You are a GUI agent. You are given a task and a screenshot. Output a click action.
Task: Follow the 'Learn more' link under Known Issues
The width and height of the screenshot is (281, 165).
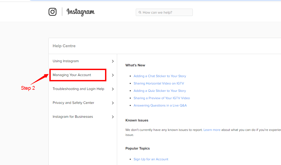[x=212, y=130]
